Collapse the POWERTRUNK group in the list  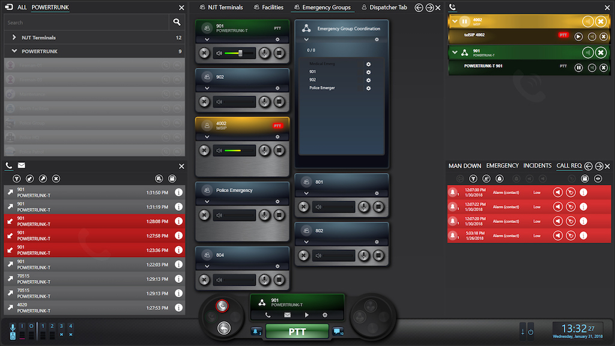point(14,52)
